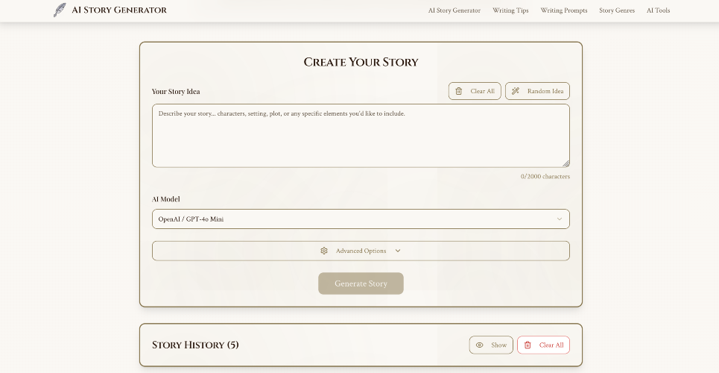The image size is (719, 373).
Task: Click the Generate Story button
Action: pos(361,283)
